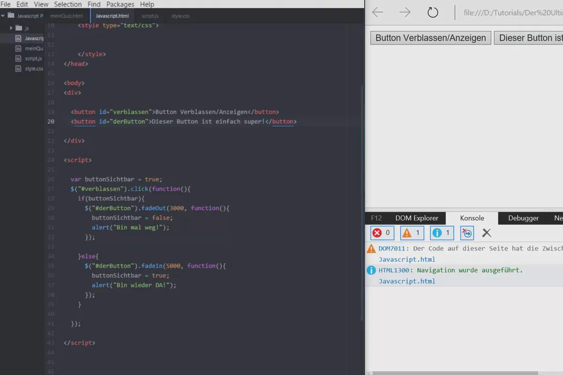Open the DOM Explorer tab
Viewport: 563px width, 375px height.
417,218
